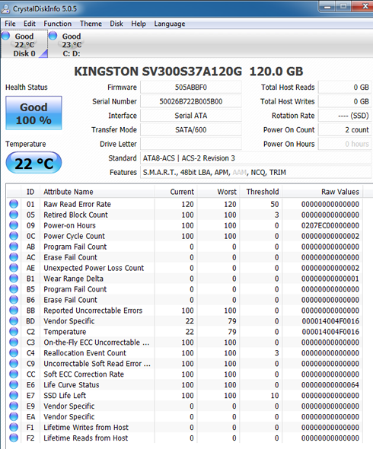Click status orb for Lifetime Reads from Host
373x449 pixels.
coord(14,438)
